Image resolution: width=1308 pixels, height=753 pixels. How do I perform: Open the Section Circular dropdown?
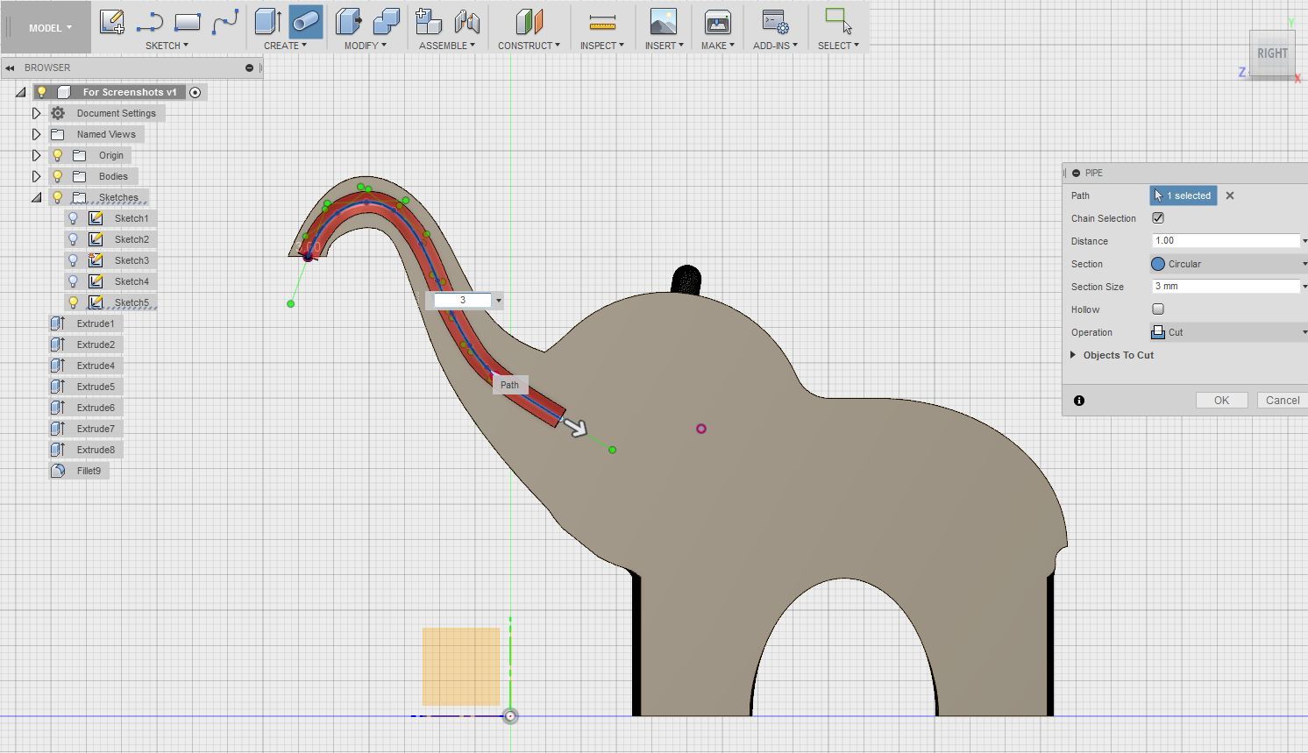(1228, 264)
